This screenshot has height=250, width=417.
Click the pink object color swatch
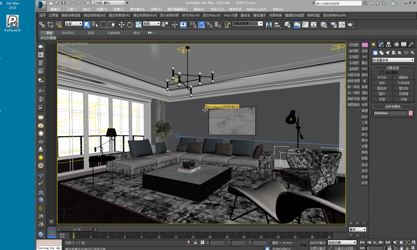411,113
